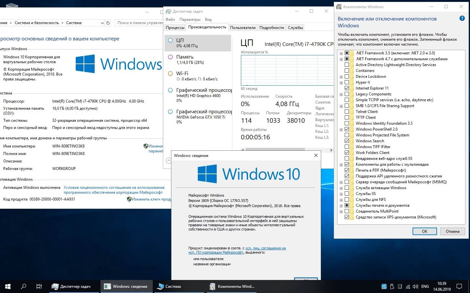Viewport: 470px width, 293px height.
Task: Click Система и безопасность breadcrumb
Action: [37, 23]
